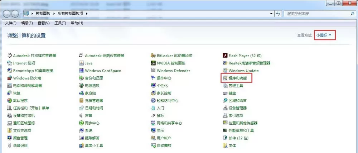The width and height of the screenshot is (358, 153).
Task: Click the Windows Update icon
Action: [225, 71]
